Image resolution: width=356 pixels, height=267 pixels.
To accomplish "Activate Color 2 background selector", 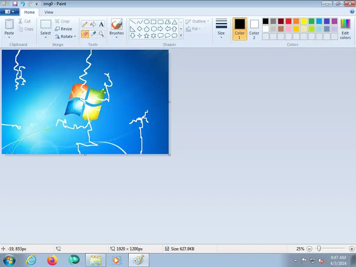I will click(x=254, y=29).
